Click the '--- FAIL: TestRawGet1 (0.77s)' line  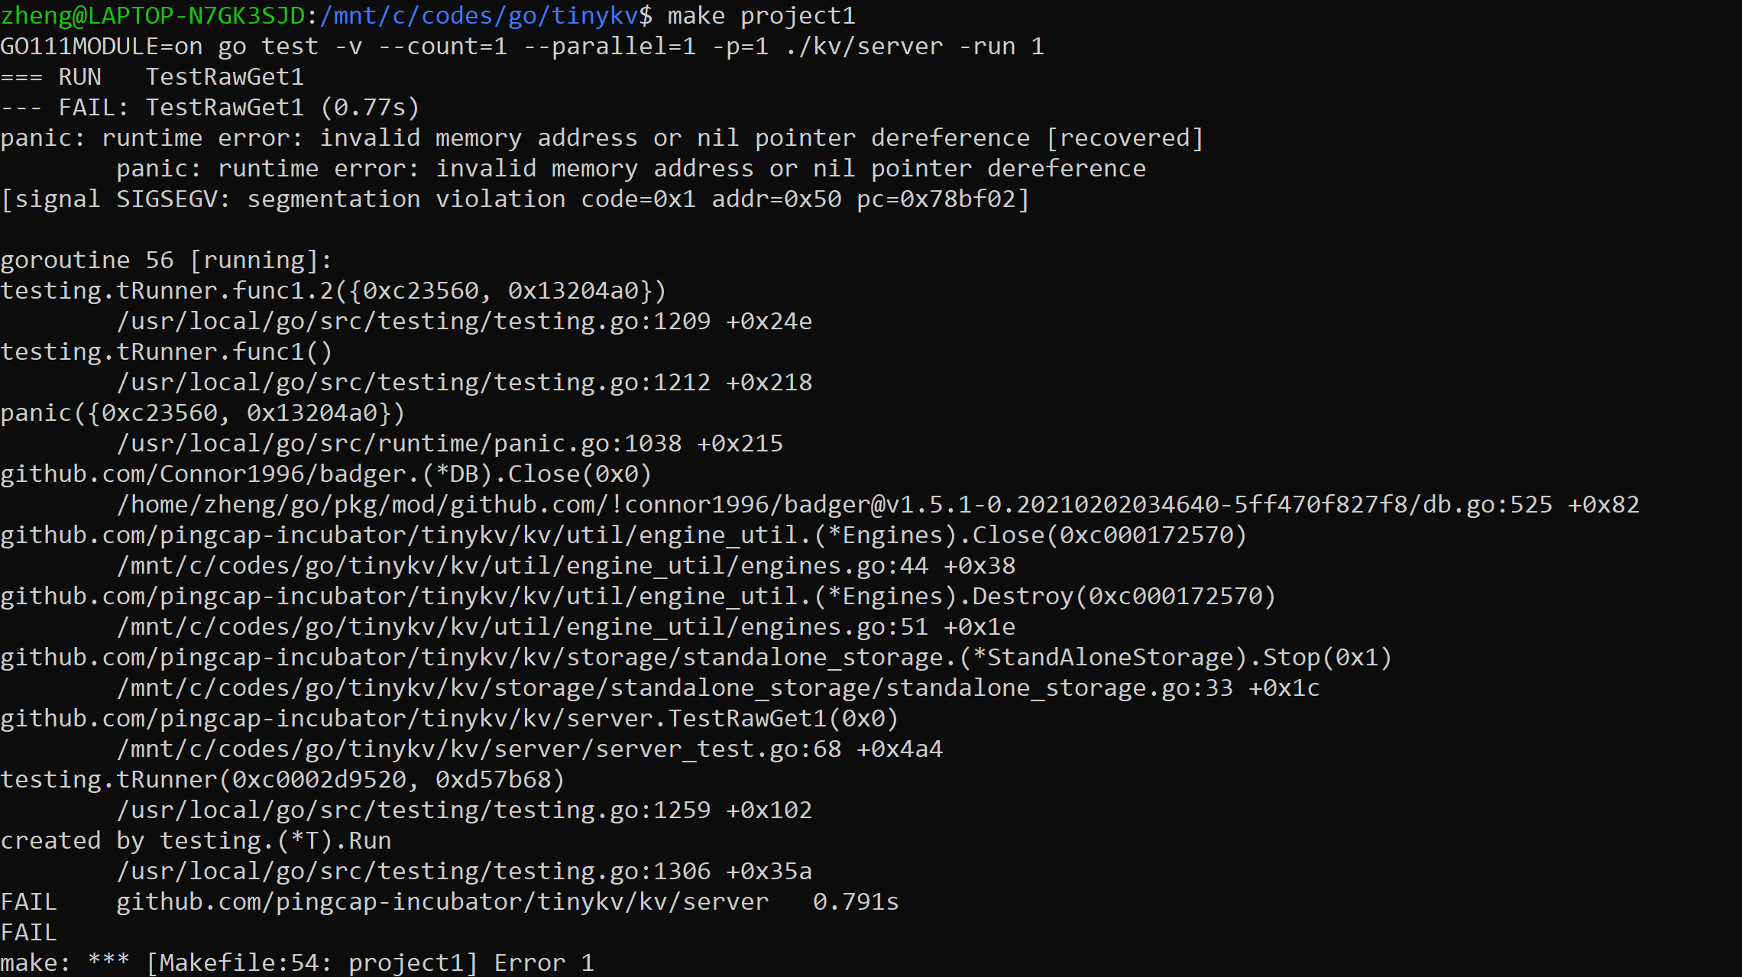click(210, 108)
